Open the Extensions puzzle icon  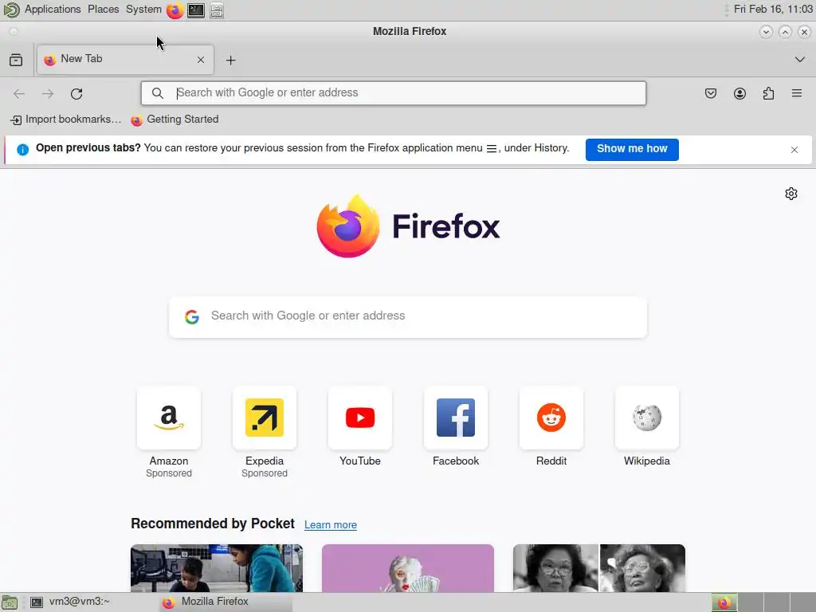[x=768, y=94]
